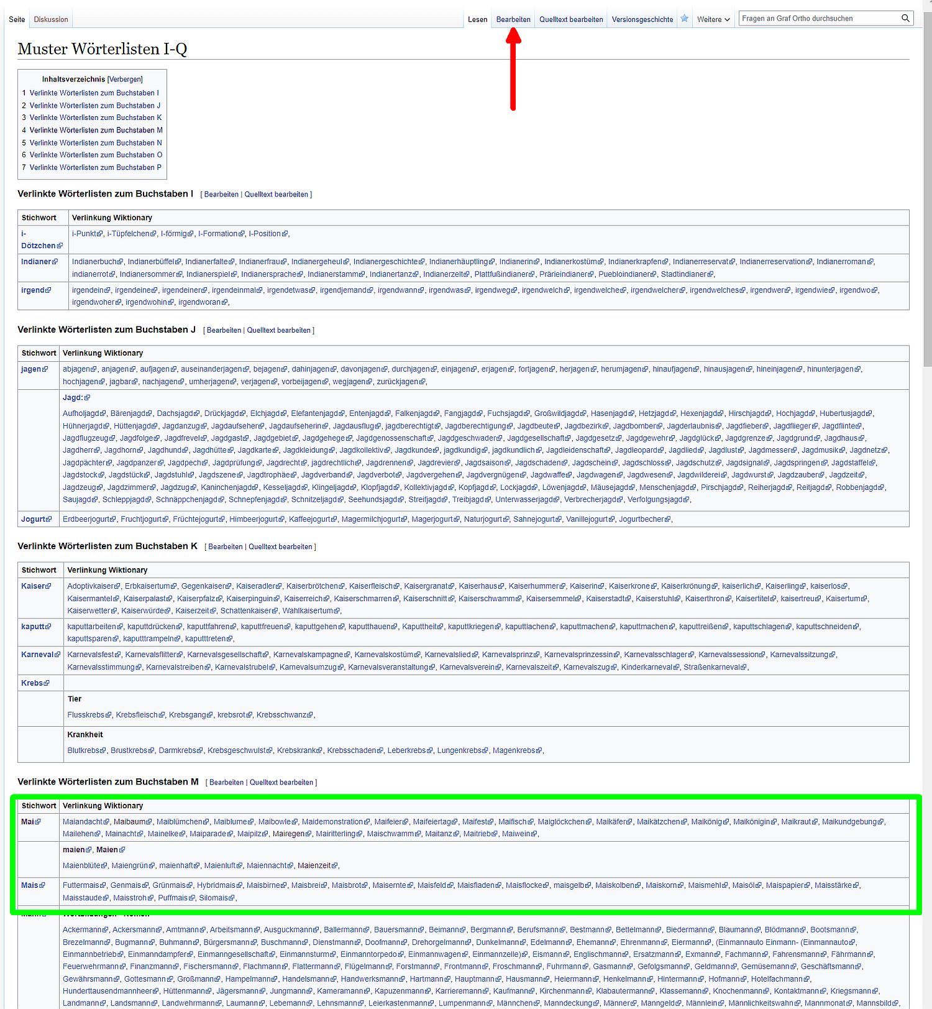Switch to the Diskussion tab
The width and height of the screenshot is (932, 1009).
[51, 19]
